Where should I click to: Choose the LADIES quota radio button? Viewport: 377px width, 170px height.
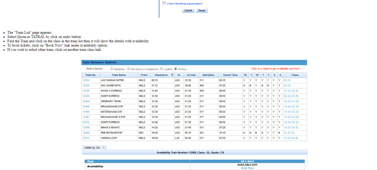pyautogui.click(x=162, y=69)
